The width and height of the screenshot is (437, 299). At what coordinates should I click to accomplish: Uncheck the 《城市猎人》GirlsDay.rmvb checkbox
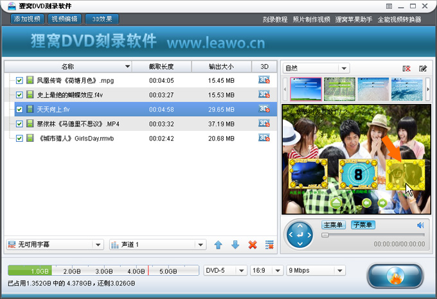(19, 139)
